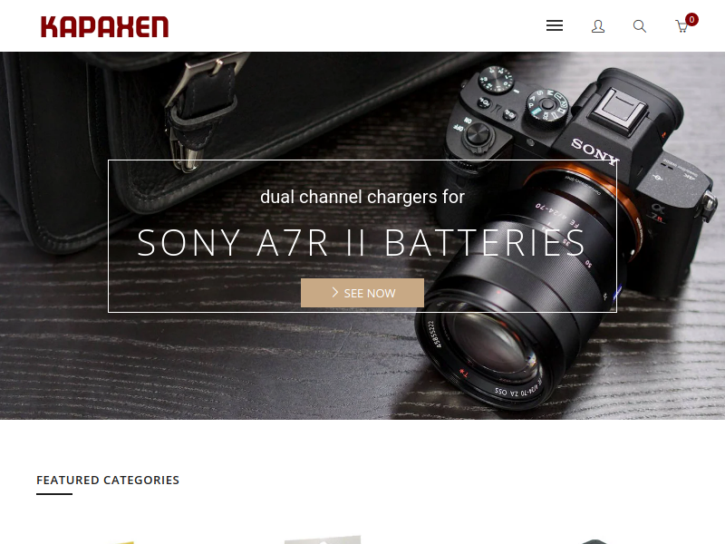Viewport: 725px width, 544px height.
Task: Click the underline below Featured Categories
Action: [54, 494]
